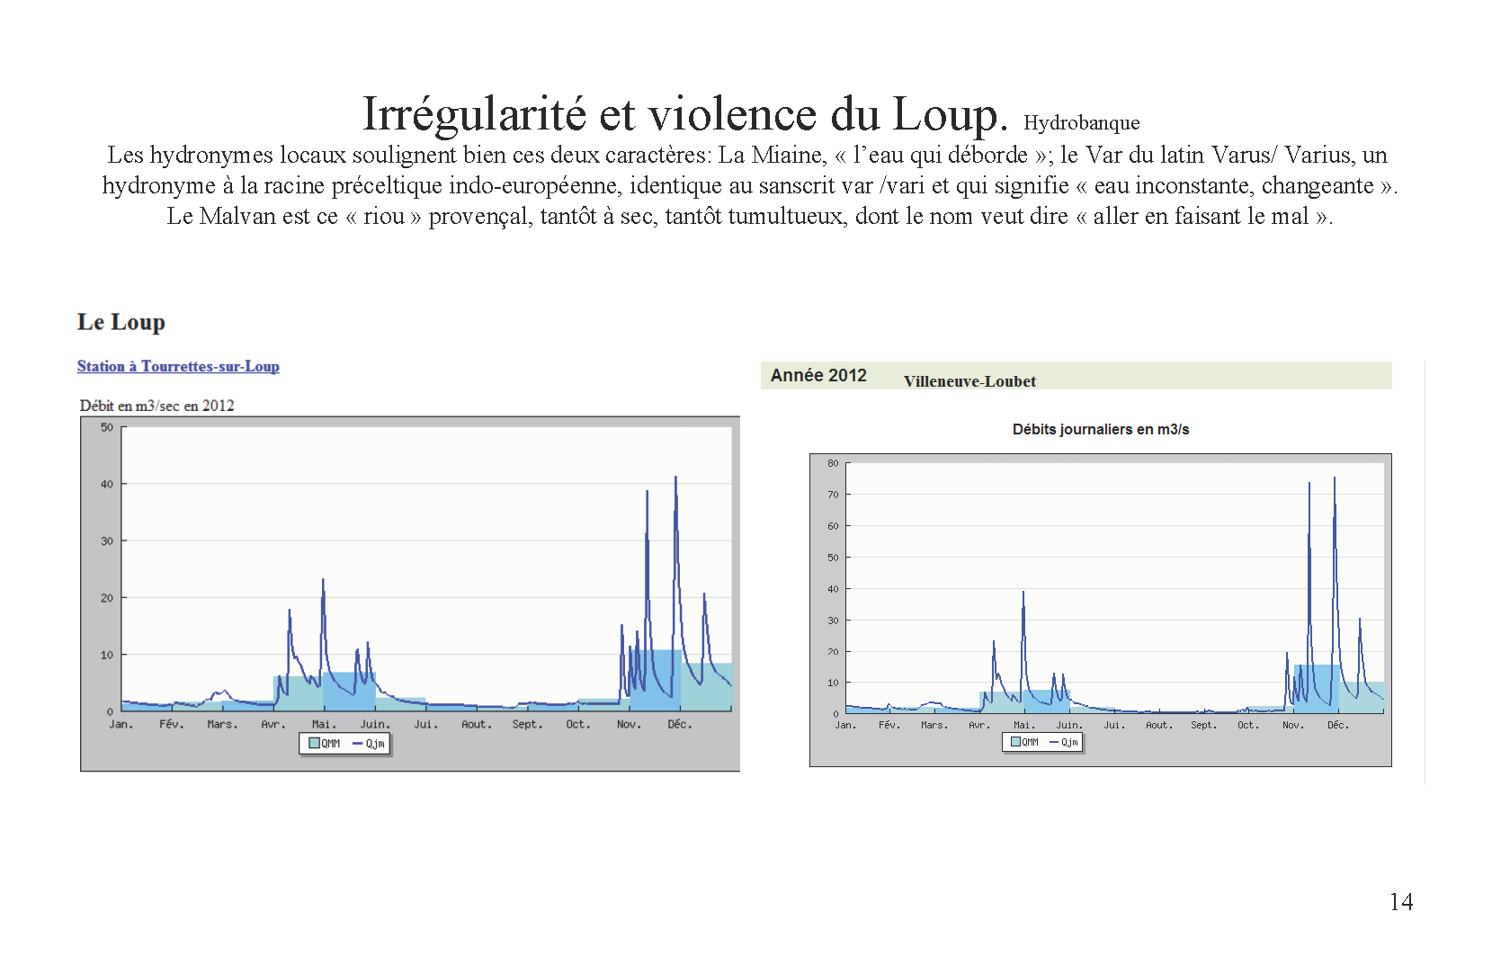Select the 'Villeneuve-Loubet' label
This screenshot has width=1501, height=965.
tap(969, 381)
